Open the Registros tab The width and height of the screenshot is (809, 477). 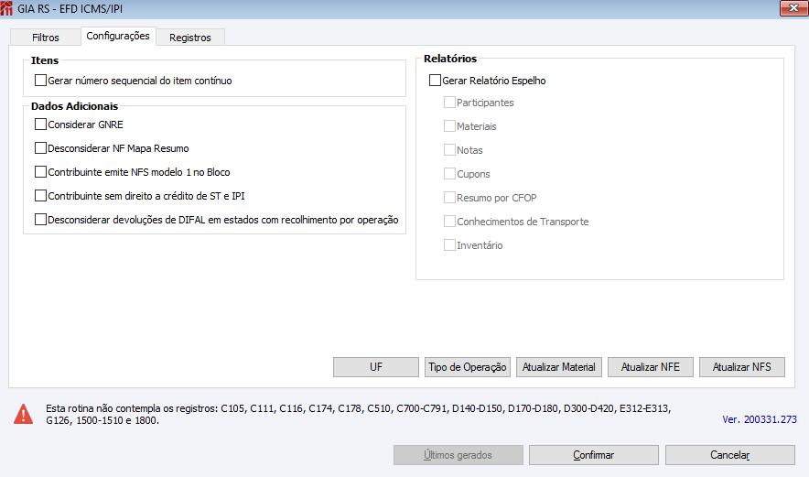pyautogui.click(x=190, y=38)
